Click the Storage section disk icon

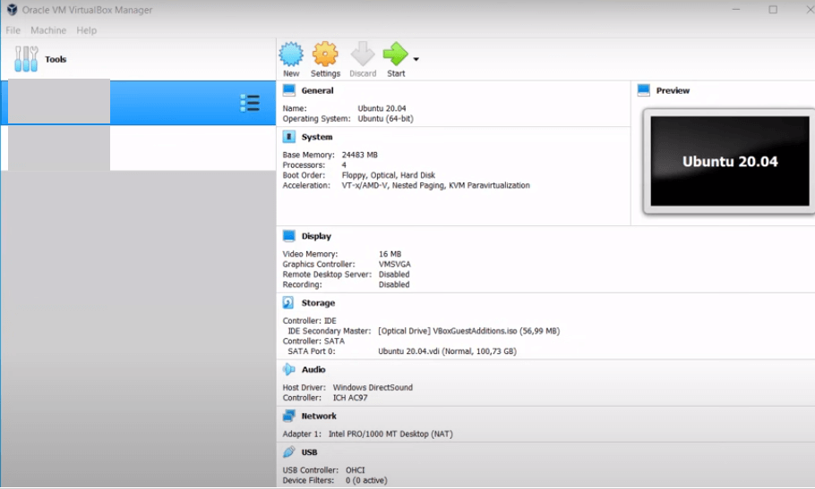288,303
